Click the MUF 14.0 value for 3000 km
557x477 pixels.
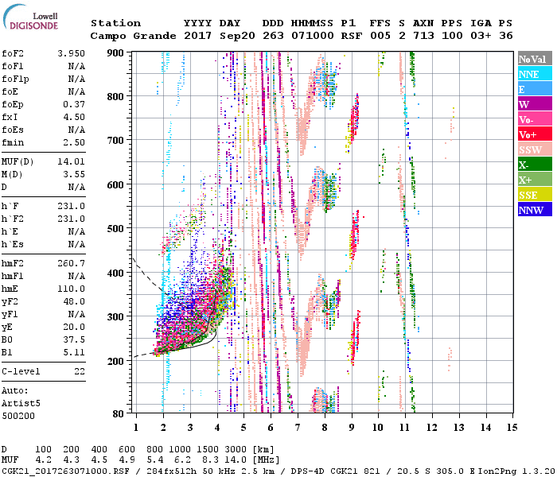click(236, 460)
